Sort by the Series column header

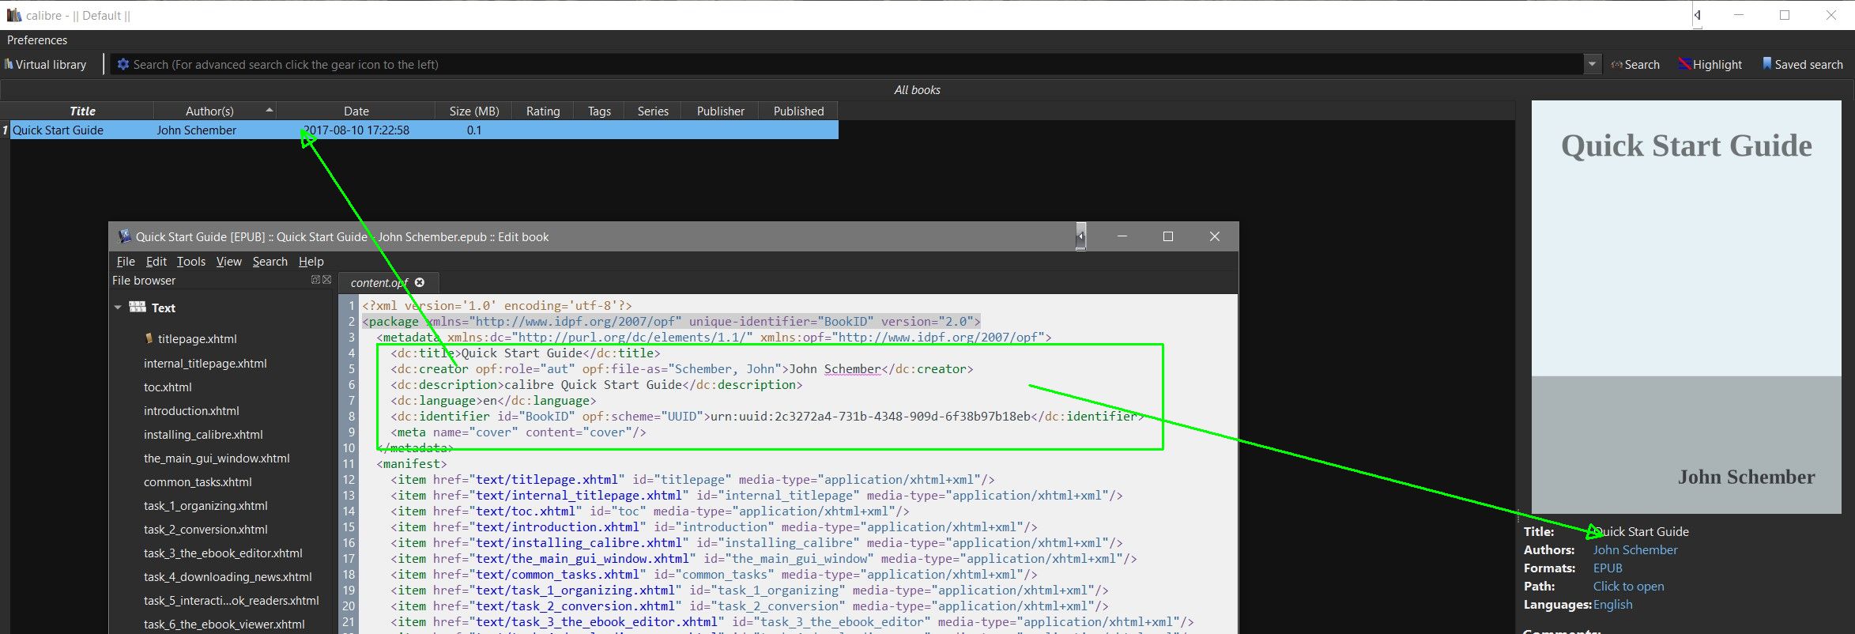[653, 111]
